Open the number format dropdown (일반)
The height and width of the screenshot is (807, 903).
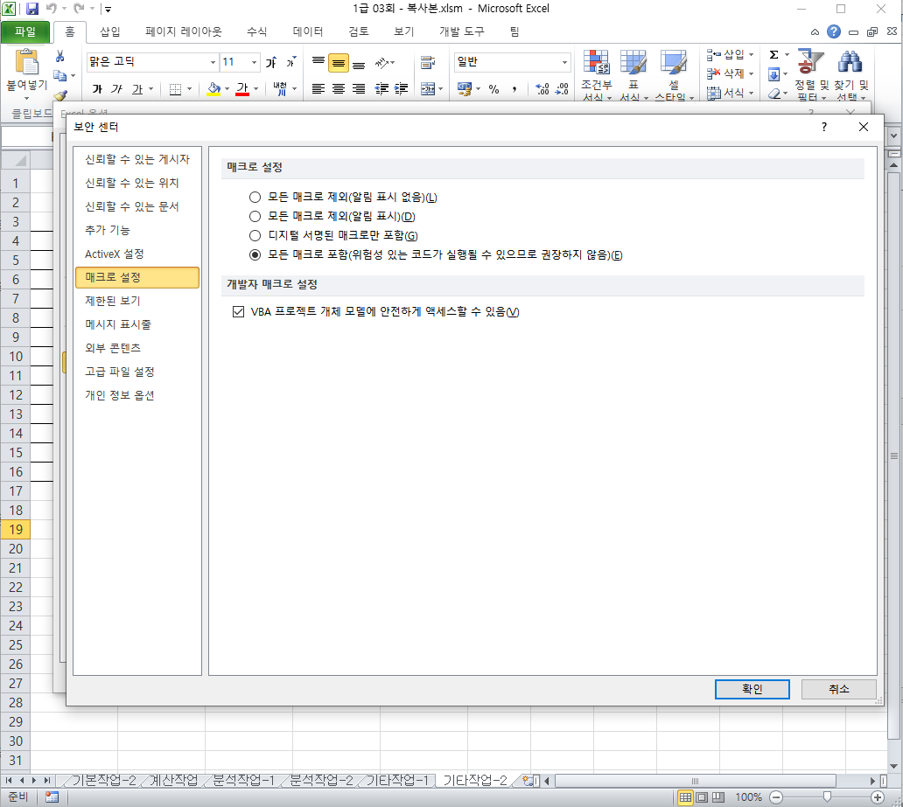(564, 63)
